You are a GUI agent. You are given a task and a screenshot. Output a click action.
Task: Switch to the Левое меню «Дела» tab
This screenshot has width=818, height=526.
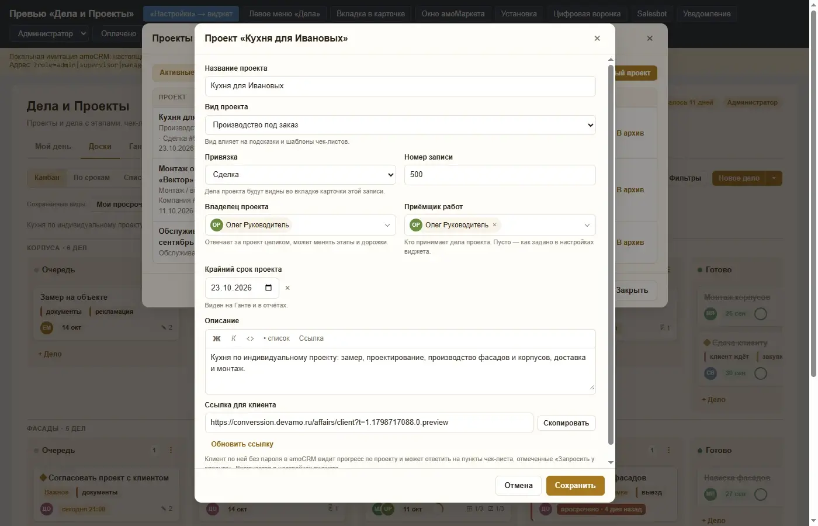click(x=285, y=13)
